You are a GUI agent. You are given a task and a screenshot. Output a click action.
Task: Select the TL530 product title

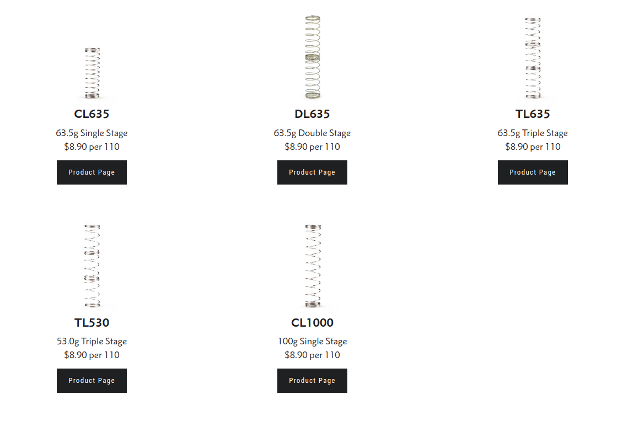[92, 323]
